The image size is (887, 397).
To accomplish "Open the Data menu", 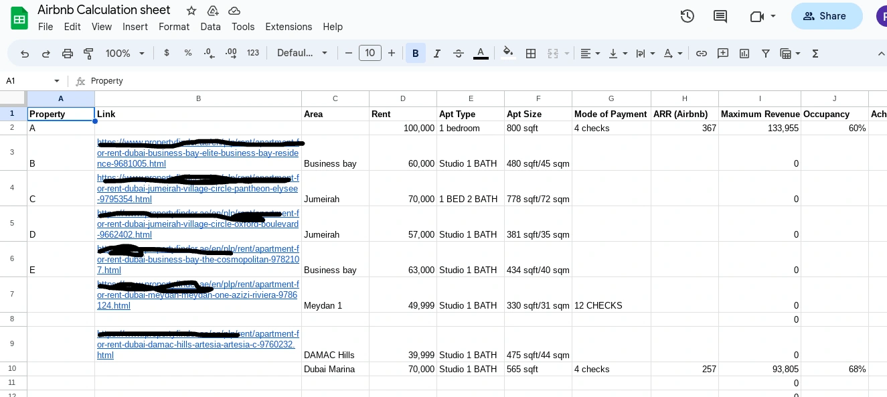I will [x=210, y=27].
